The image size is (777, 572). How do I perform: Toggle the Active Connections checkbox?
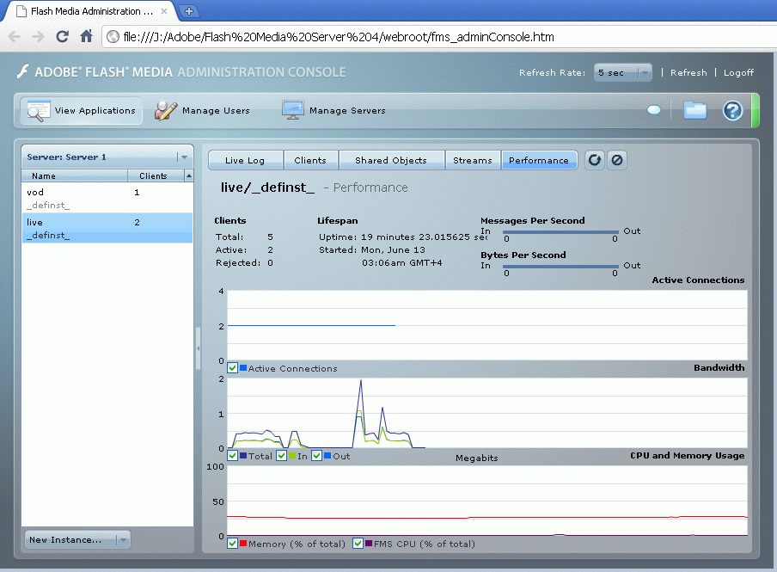[232, 368]
